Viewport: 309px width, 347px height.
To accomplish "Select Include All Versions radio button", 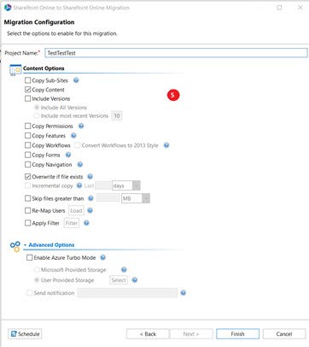I will [x=37, y=108].
